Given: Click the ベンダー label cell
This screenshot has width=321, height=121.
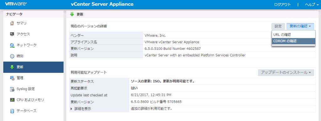Looking at the screenshot, I should [x=106, y=35].
